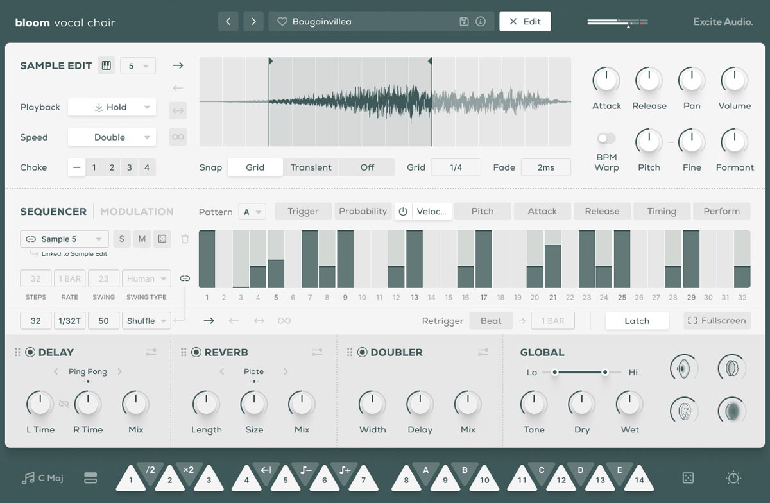Open the Speed Double dropdown
The image size is (770, 503).
coord(112,137)
